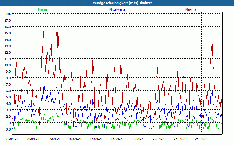Click the '1,0' y-axis value

pos(8,123)
